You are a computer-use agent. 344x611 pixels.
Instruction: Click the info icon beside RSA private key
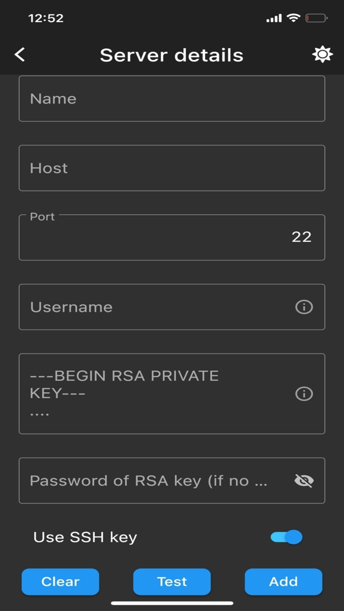304,393
